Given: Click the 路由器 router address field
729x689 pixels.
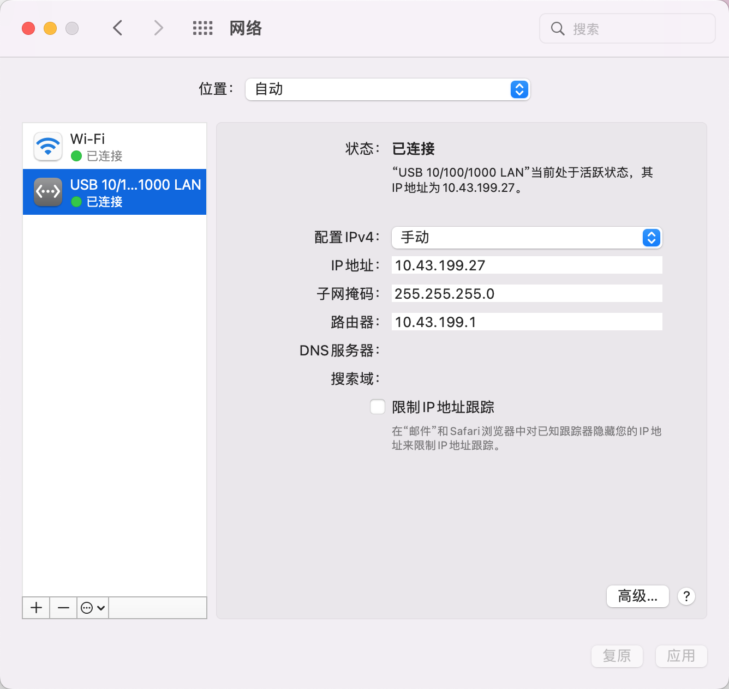Looking at the screenshot, I should point(527,322).
